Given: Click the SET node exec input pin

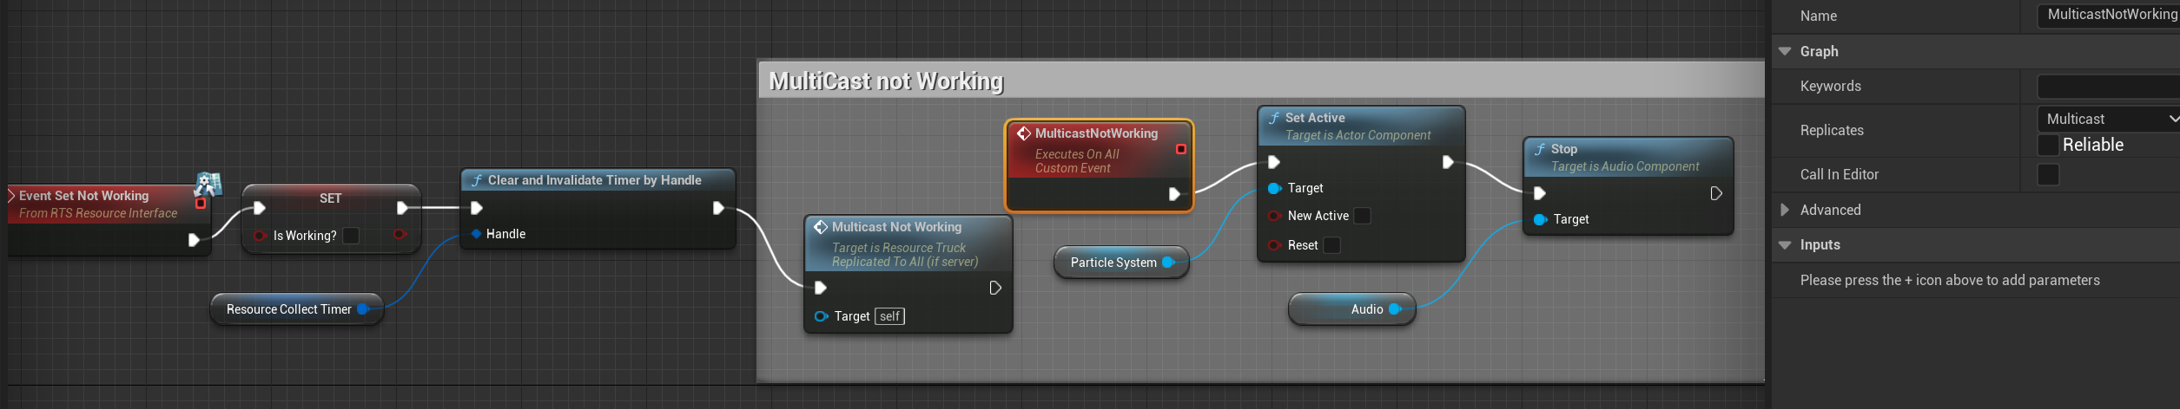Looking at the screenshot, I should (259, 208).
